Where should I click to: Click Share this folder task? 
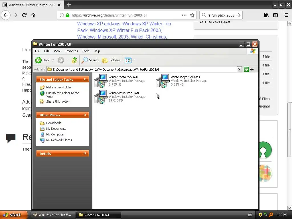point(57,102)
